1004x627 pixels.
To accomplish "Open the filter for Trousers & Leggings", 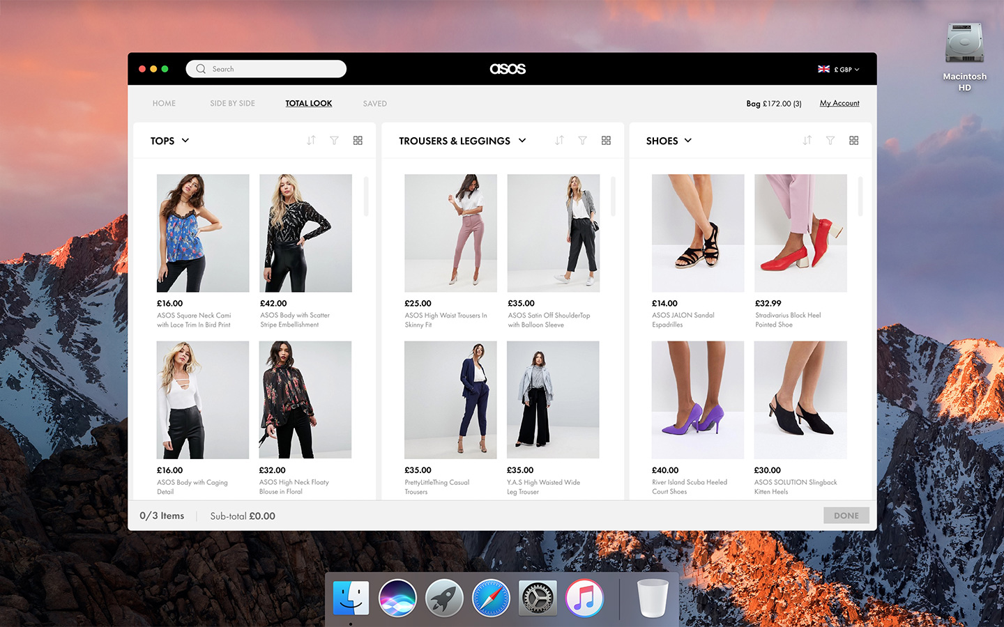I will click(582, 140).
